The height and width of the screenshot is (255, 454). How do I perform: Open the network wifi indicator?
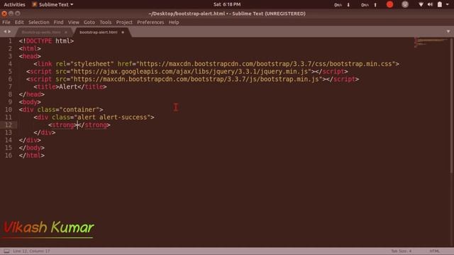[x=421, y=4]
